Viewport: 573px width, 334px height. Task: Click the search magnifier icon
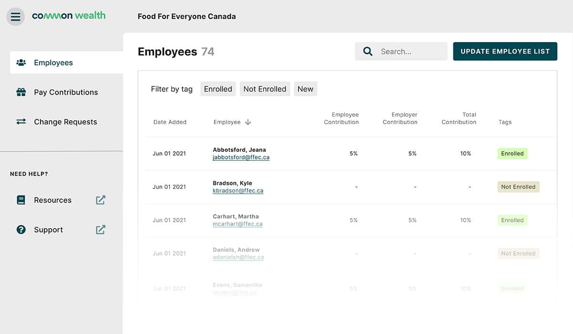[x=368, y=52]
